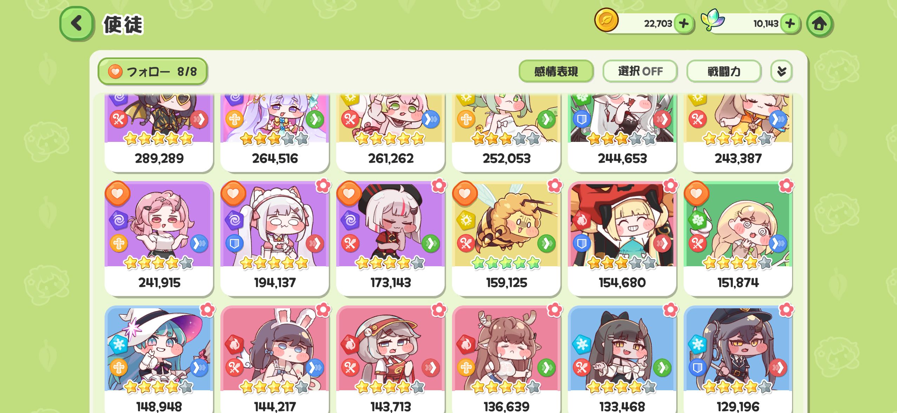897x413 pixels.
Task: Go back with the green arrow button
Action: (77, 23)
